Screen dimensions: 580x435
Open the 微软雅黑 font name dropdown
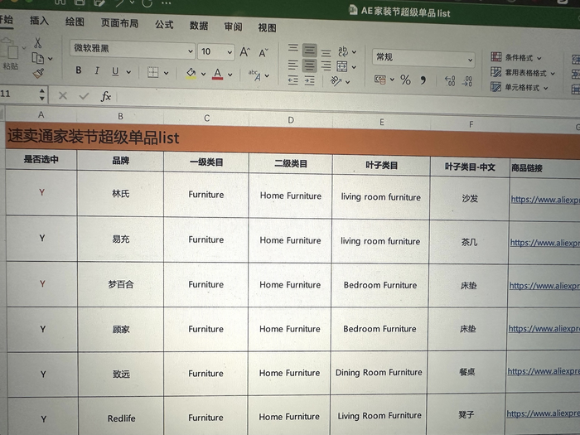190,51
